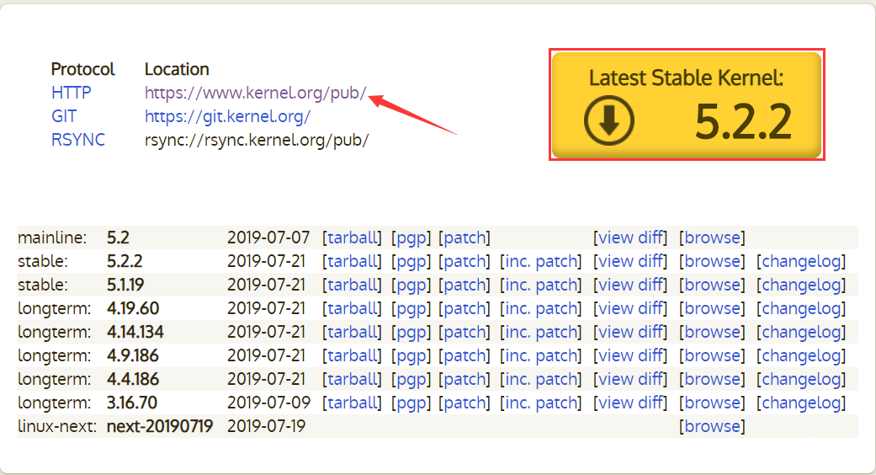Select the 'linux-next:' row label
876x475 pixels.
click(x=57, y=426)
